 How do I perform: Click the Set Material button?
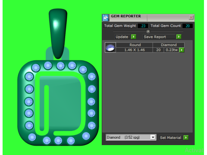point(171,138)
